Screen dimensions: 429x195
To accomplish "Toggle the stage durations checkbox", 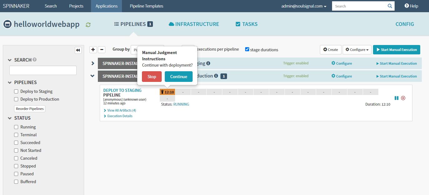I will tap(247, 49).
